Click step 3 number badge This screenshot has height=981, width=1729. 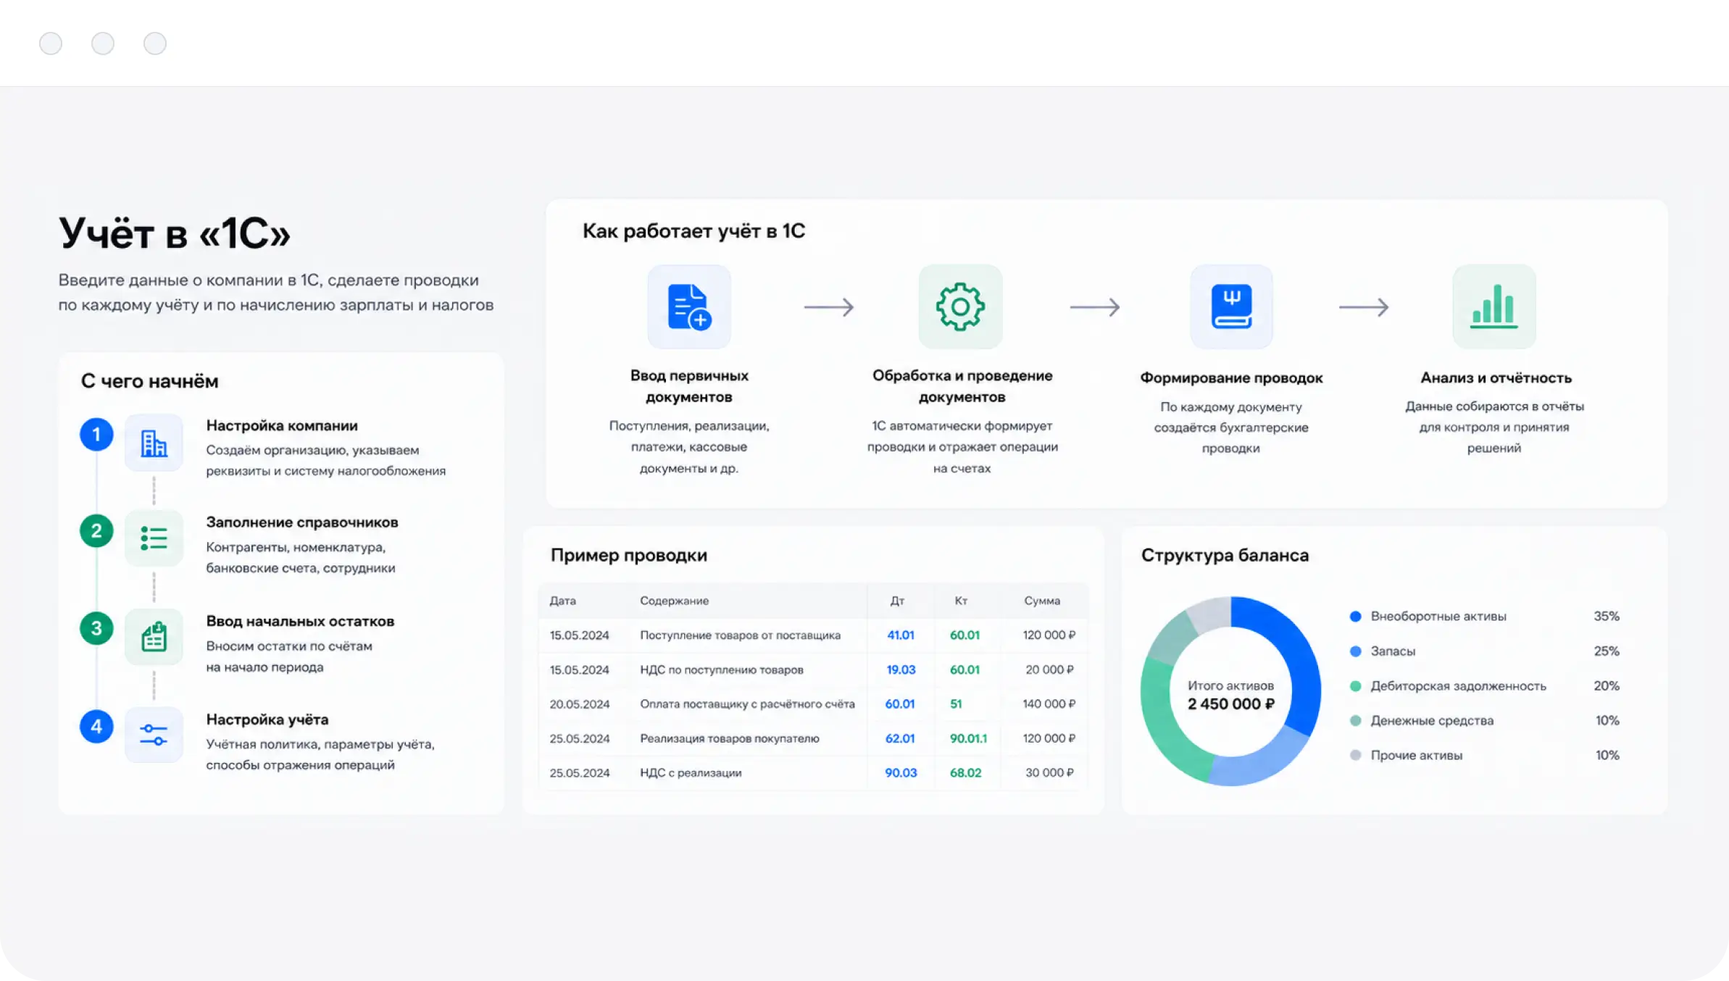click(x=96, y=628)
